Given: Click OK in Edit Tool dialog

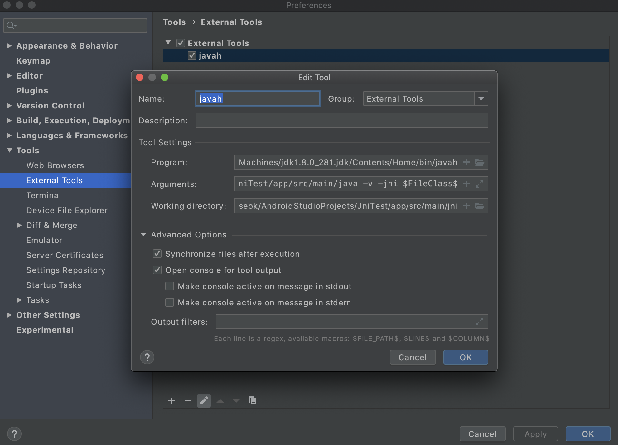Looking at the screenshot, I should coord(465,357).
